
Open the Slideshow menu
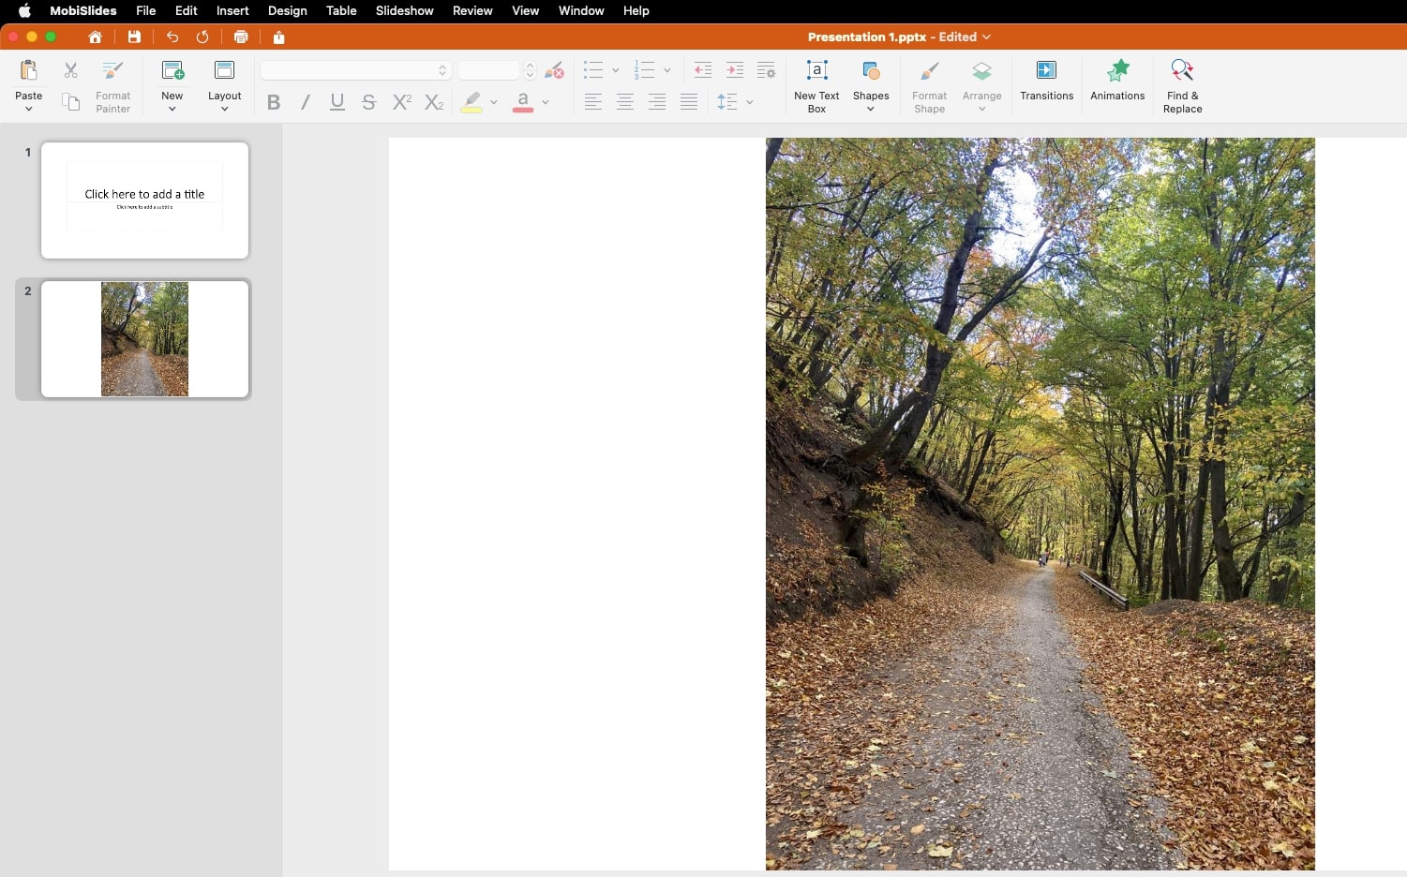[x=404, y=10]
